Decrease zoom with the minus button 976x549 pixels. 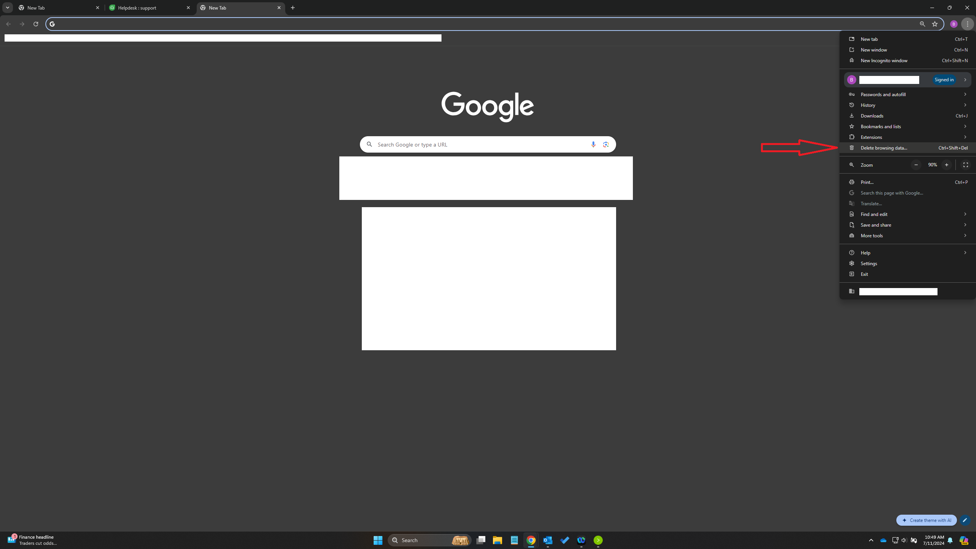point(916,165)
